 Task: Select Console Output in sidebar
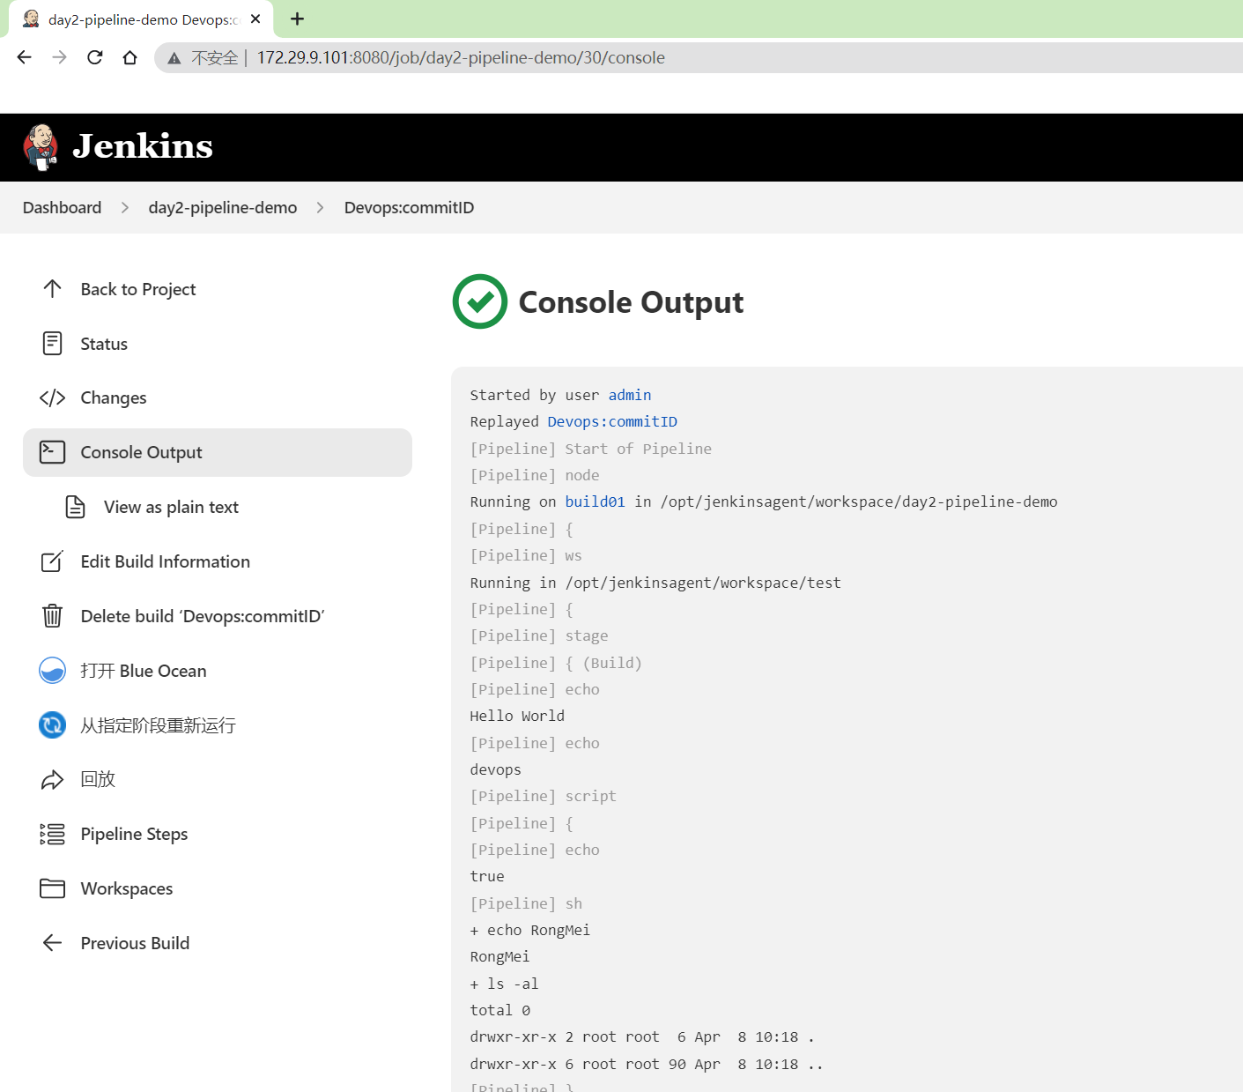click(x=218, y=452)
